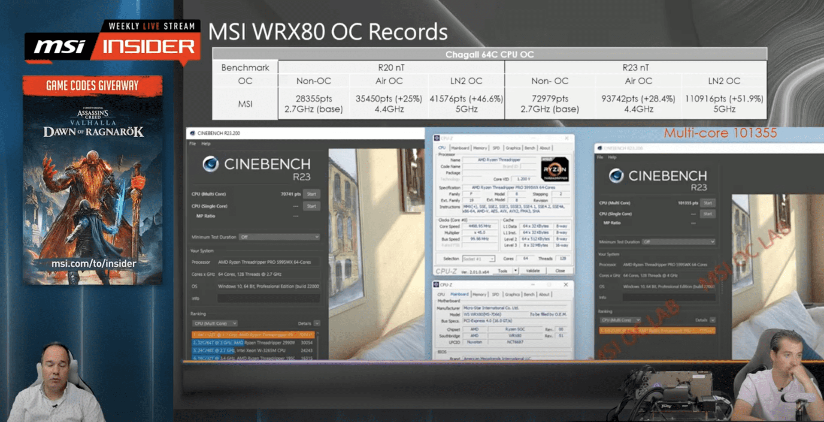Click Close button in upper CPU-Z window
This screenshot has width=824, height=422.
pos(560,271)
